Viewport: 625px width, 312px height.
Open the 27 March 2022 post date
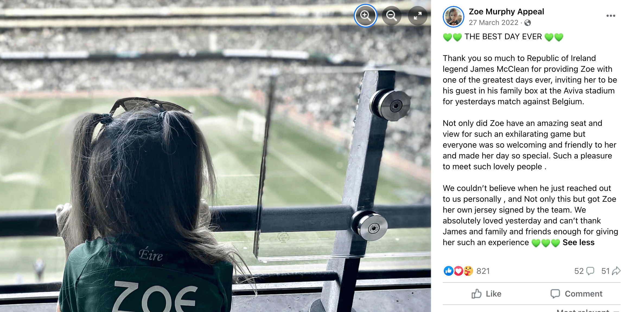pyautogui.click(x=493, y=22)
